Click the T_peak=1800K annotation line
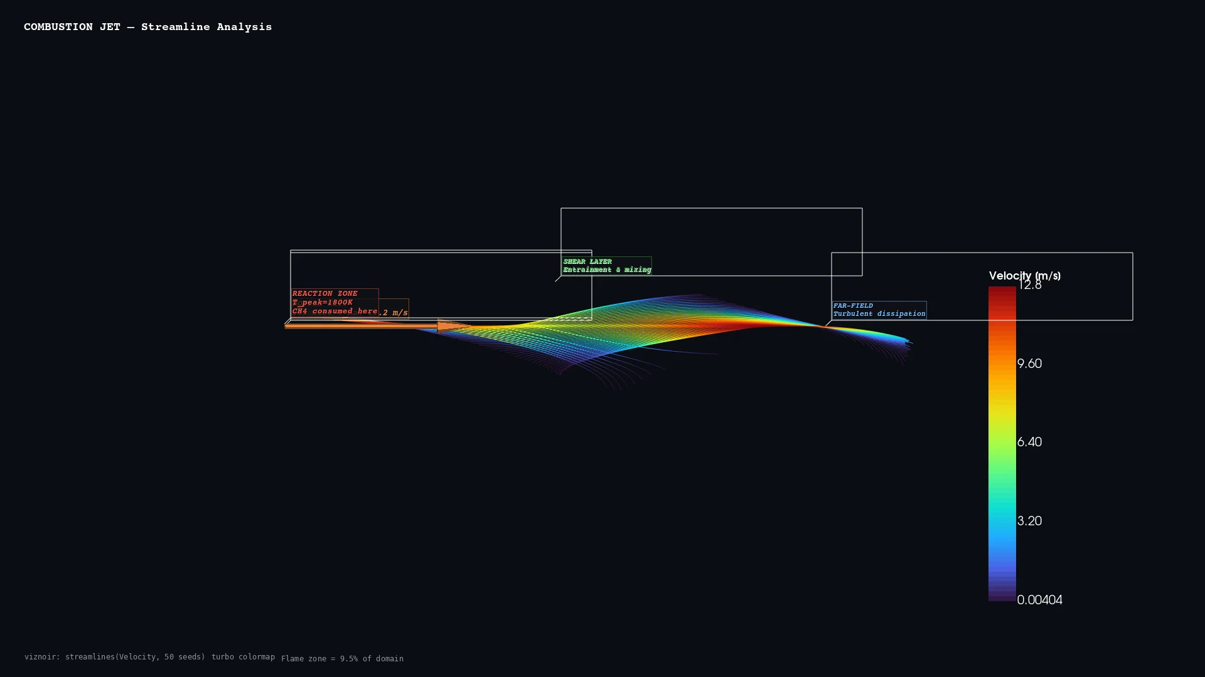 (322, 302)
